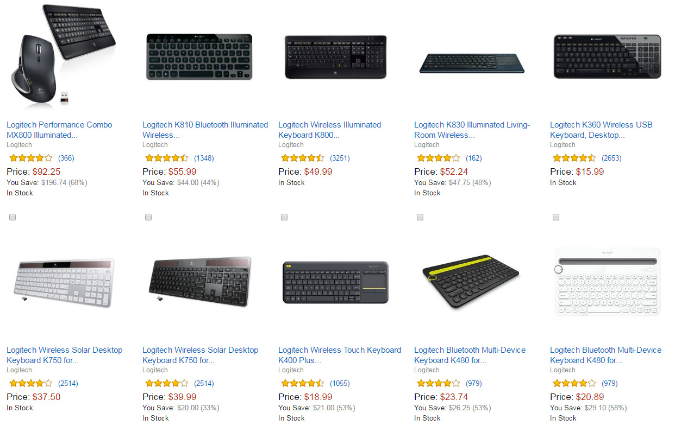View the 3251 reviews for the K800 keyboard
This screenshot has width=675, height=432.
pyautogui.click(x=340, y=158)
